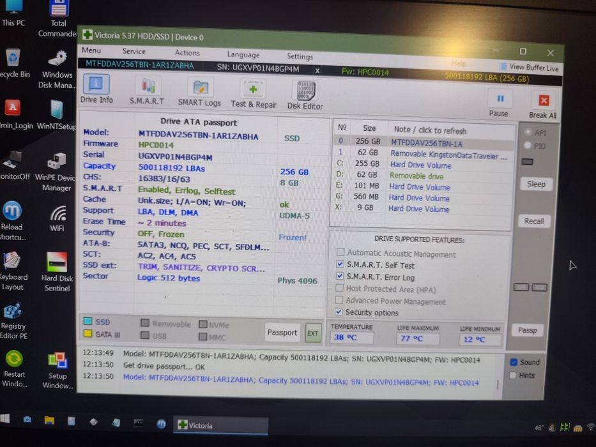
Task: Open the Menu menu
Action: pyautogui.click(x=91, y=50)
